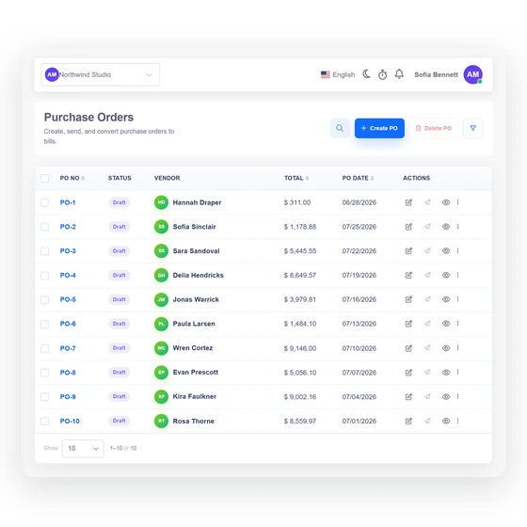Screen dimensions: 527x527
Task: Open the PO-9 link
Action: pos(68,396)
